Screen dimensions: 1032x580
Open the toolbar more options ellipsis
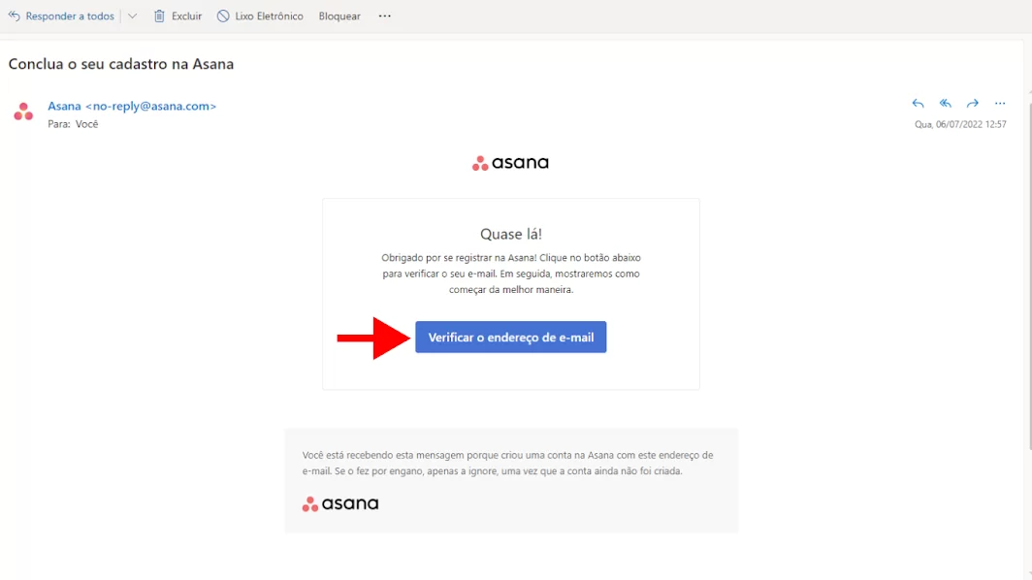click(385, 16)
